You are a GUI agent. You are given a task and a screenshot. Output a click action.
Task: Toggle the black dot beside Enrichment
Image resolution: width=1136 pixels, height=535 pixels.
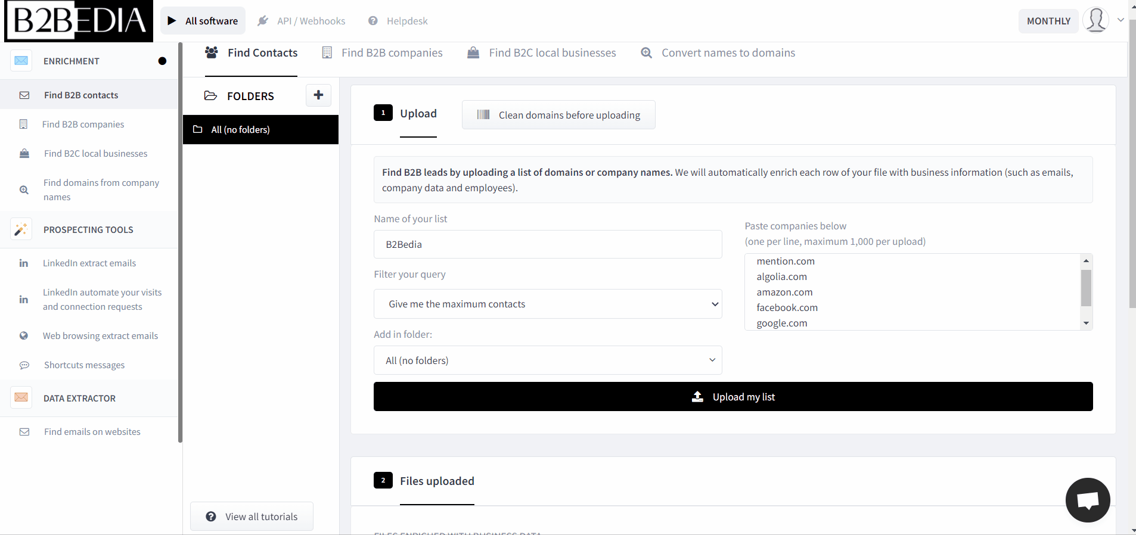click(162, 61)
